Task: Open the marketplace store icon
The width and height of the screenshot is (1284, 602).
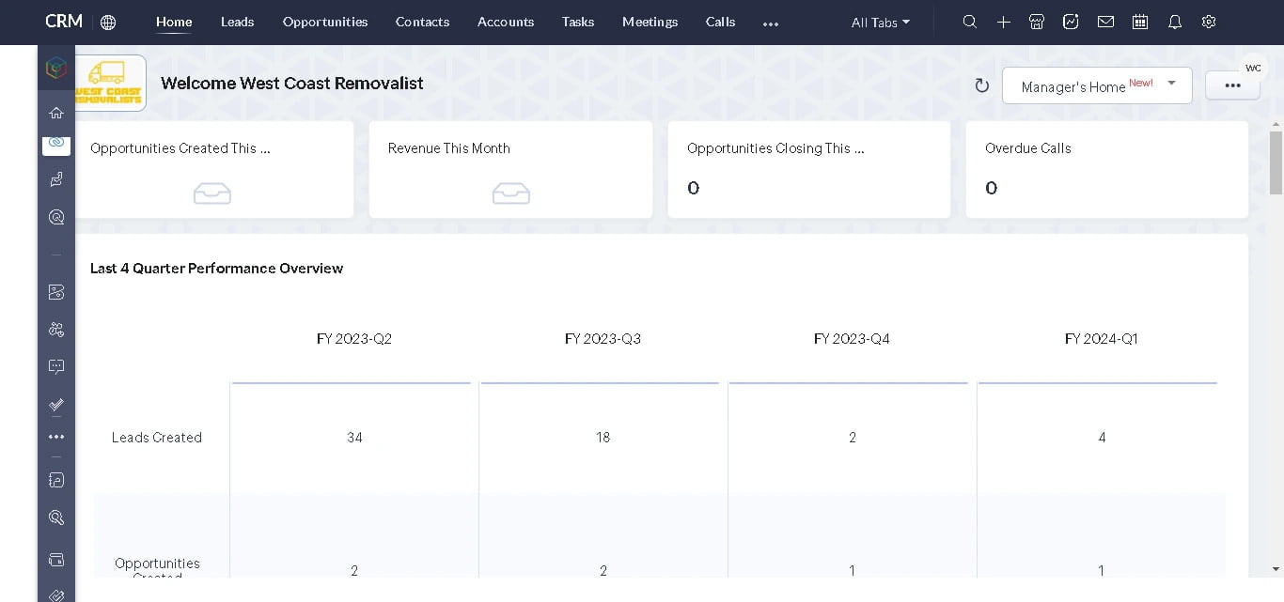Action: [1037, 22]
